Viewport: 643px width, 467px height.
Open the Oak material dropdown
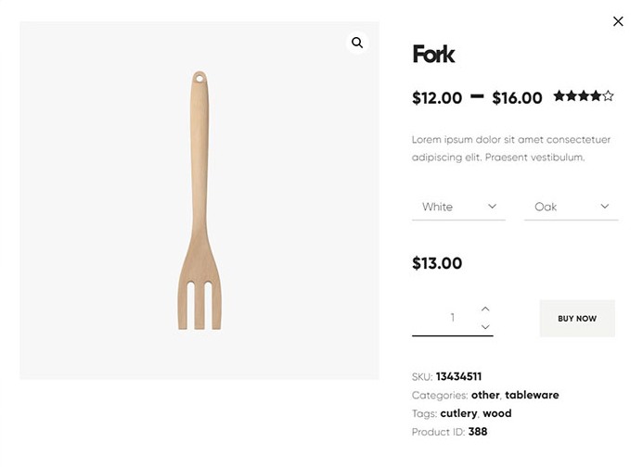click(x=571, y=207)
